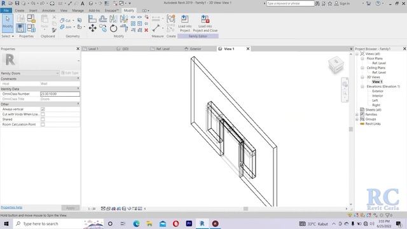Click the horizontal scrollbar thumb of the view
Viewport: 407px width, 229px height.
point(245,209)
